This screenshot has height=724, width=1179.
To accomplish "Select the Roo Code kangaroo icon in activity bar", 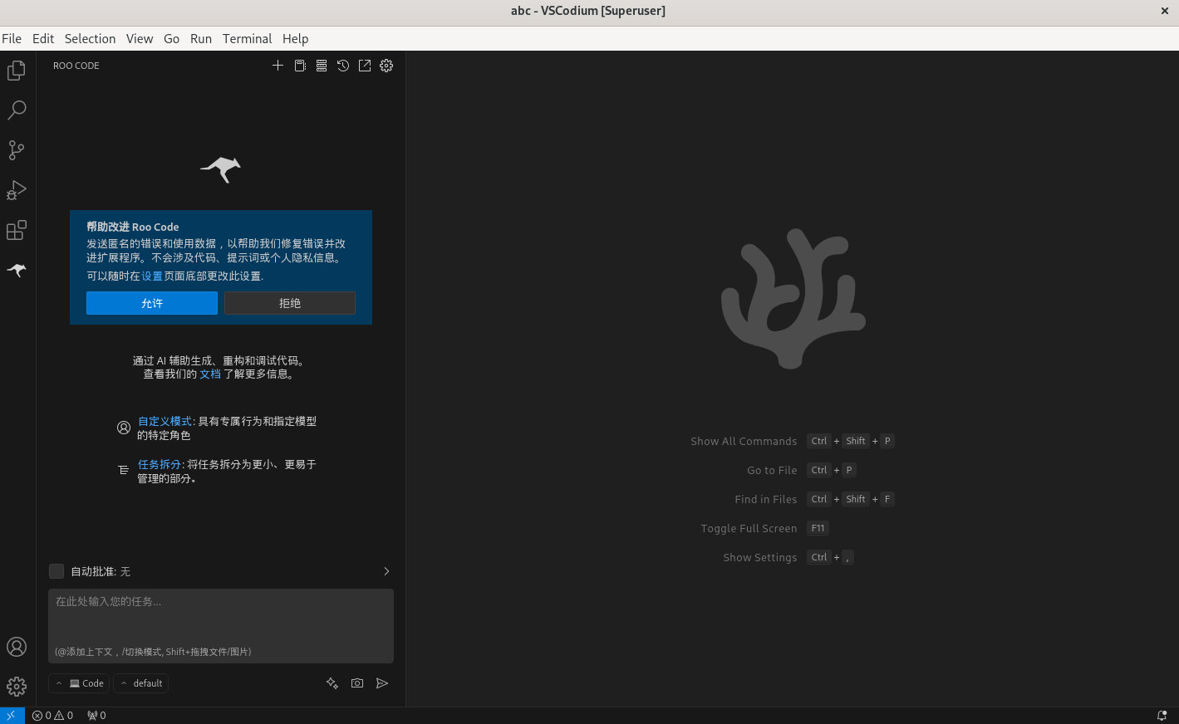I will (17, 270).
